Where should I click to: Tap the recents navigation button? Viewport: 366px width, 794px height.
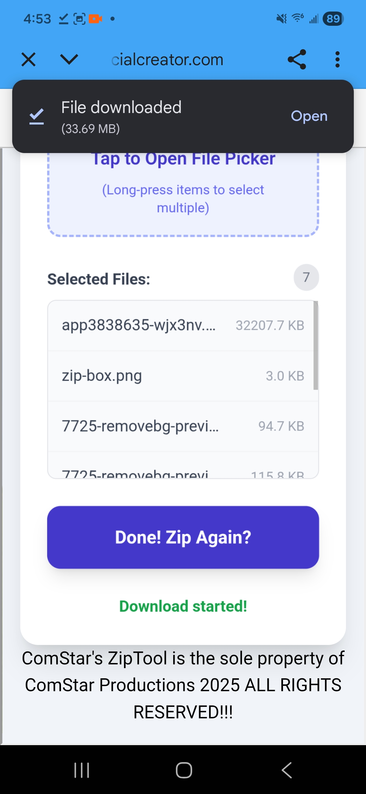coord(81,770)
